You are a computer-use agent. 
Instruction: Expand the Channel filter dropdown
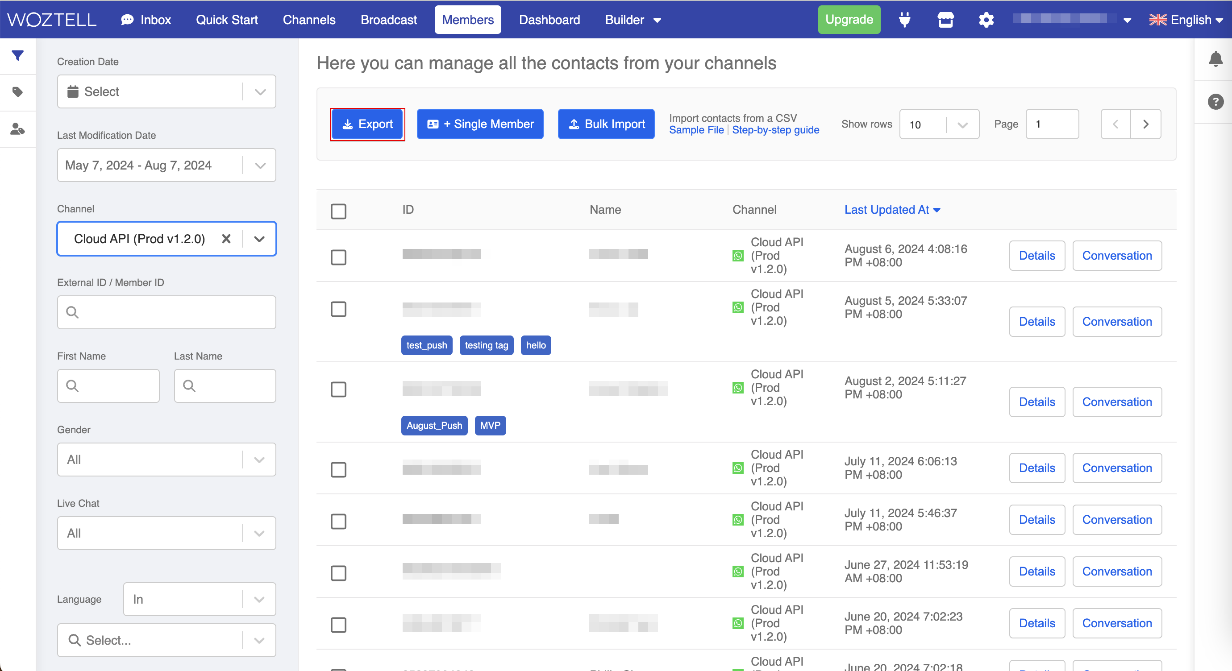259,239
